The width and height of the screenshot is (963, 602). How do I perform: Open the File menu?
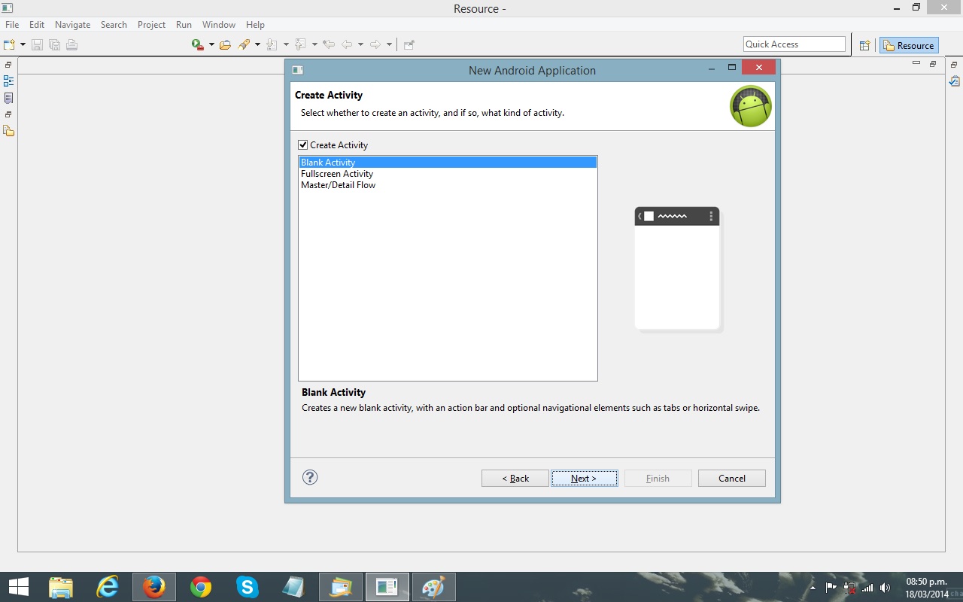pyautogui.click(x=12, y=25)
